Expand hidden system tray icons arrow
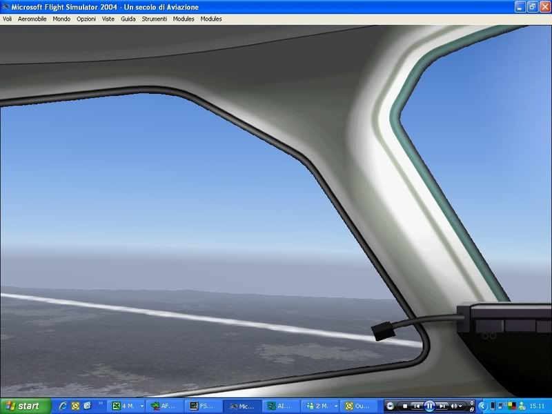The width and height of the screenshot is (552, 414). point(482,406)
